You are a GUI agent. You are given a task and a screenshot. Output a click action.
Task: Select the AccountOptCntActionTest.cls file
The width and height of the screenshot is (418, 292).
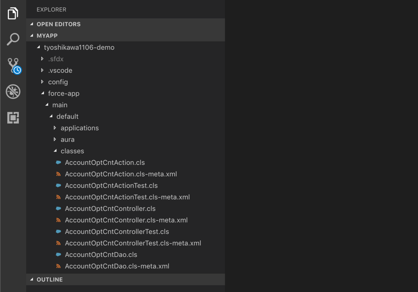pos(111,185)
